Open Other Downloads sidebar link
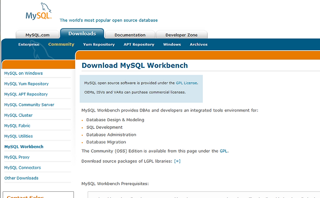320x198 pixels. [x=21, y=178]
